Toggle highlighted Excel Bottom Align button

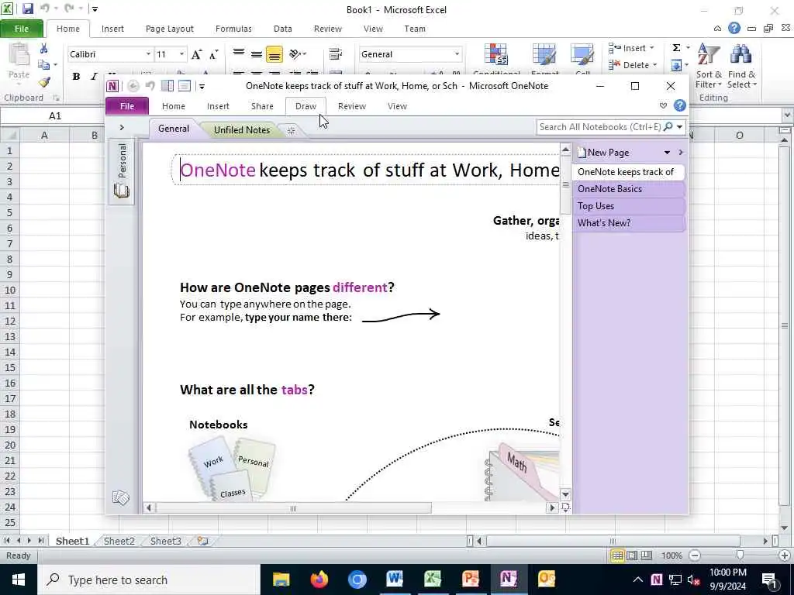[274, 53]
